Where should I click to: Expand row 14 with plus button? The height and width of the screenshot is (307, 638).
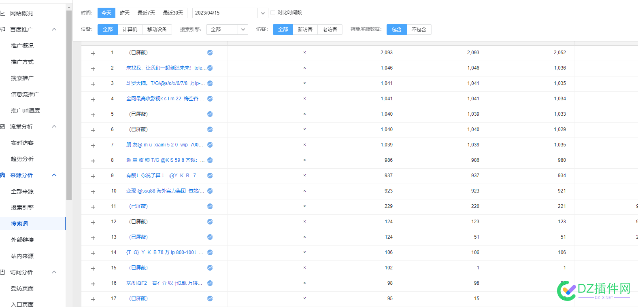(93, 253)
